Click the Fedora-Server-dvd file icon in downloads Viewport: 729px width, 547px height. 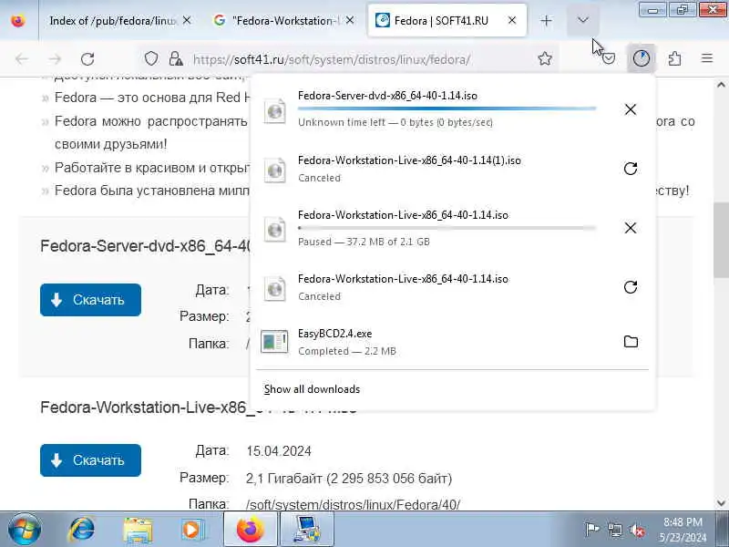[275, 110]
